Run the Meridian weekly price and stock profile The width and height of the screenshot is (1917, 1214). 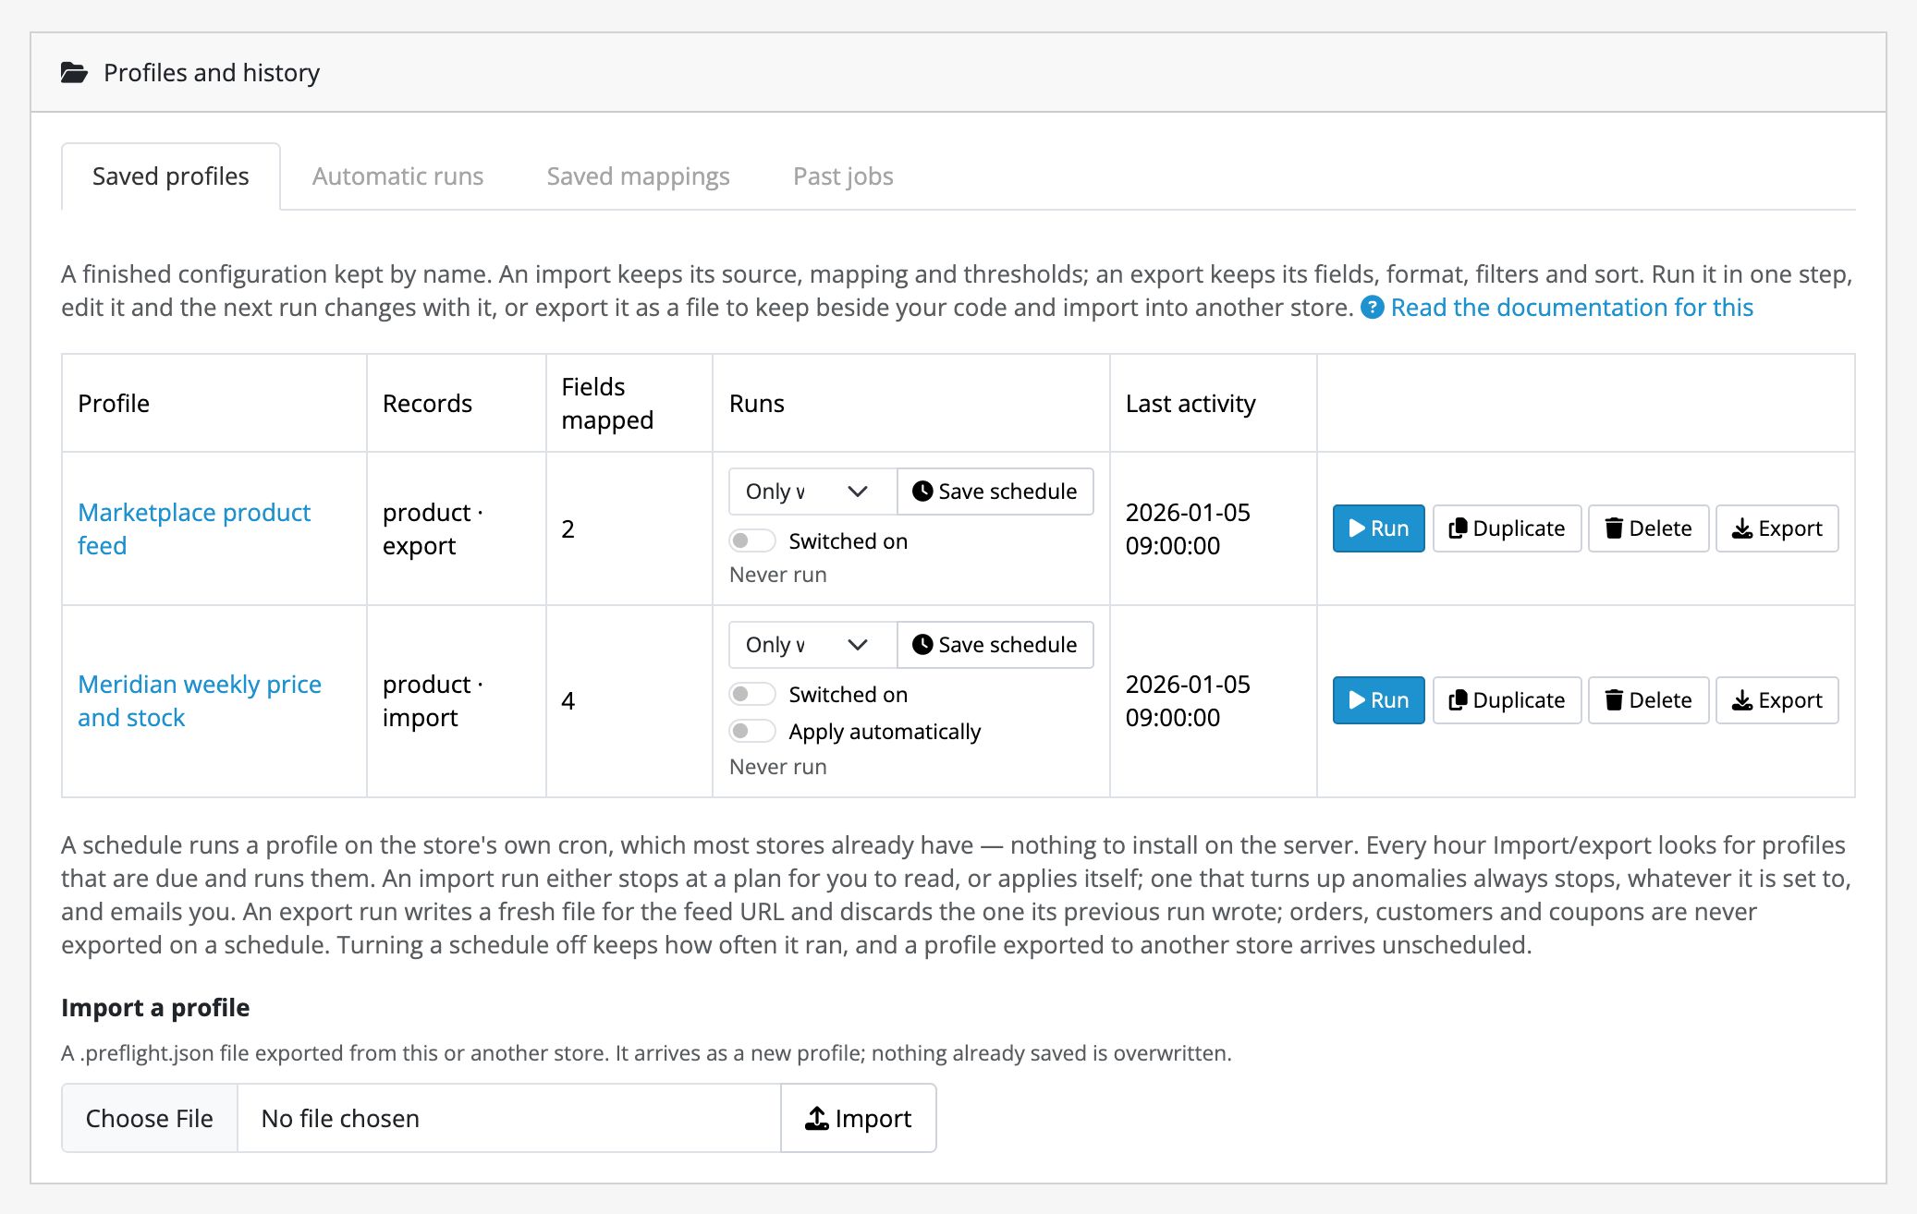pos(1378,700)
